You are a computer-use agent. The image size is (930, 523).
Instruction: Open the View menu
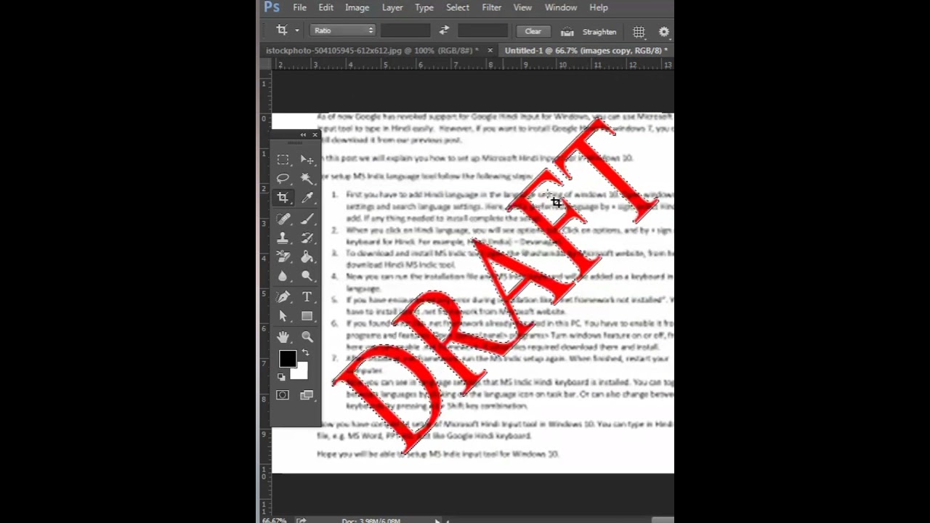522,7
